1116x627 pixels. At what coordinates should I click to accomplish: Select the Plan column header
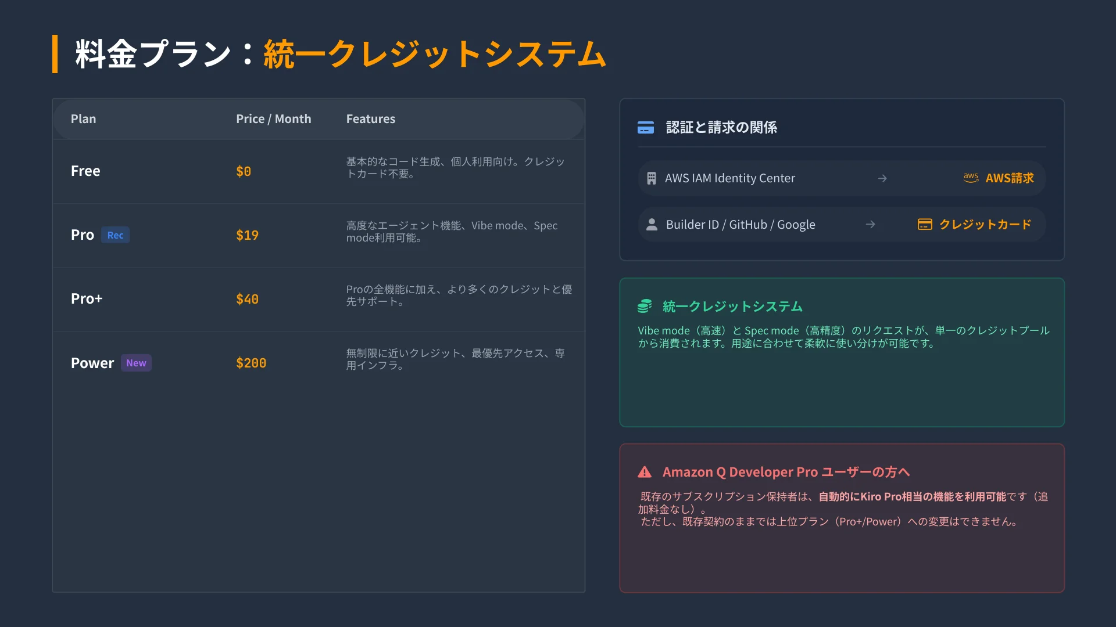click(x=84, y=119)
